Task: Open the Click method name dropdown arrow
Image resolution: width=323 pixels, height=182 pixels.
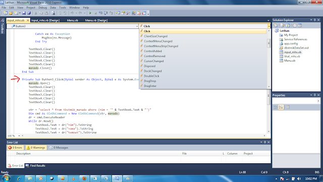Action: click(x=269, y=26)
